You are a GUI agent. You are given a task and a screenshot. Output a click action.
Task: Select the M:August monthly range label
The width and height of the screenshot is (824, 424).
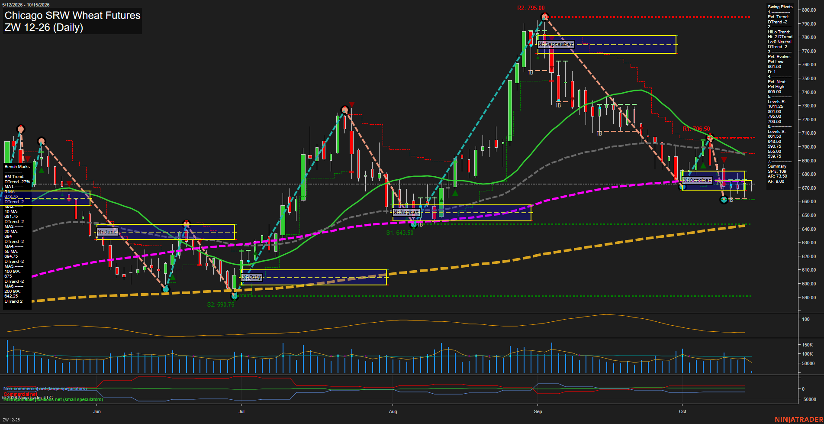pyautogui.click(x=406, y=213)
